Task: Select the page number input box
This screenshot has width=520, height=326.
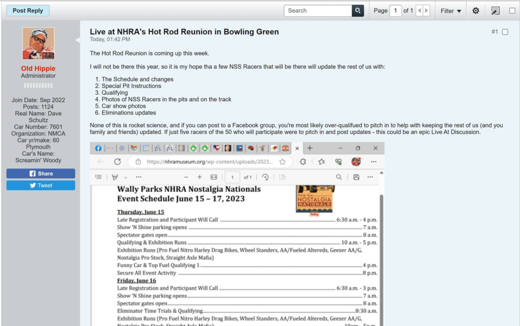Action: tap(395, 11)
